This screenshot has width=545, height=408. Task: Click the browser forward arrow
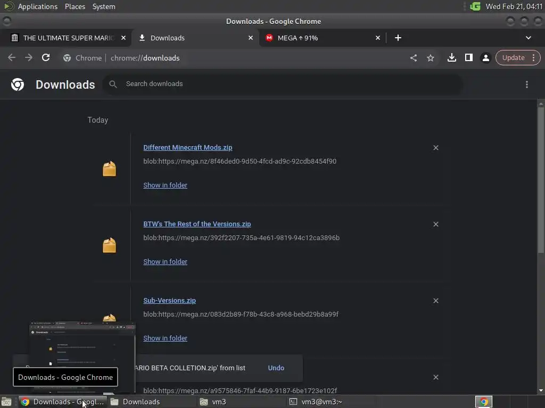29,57
